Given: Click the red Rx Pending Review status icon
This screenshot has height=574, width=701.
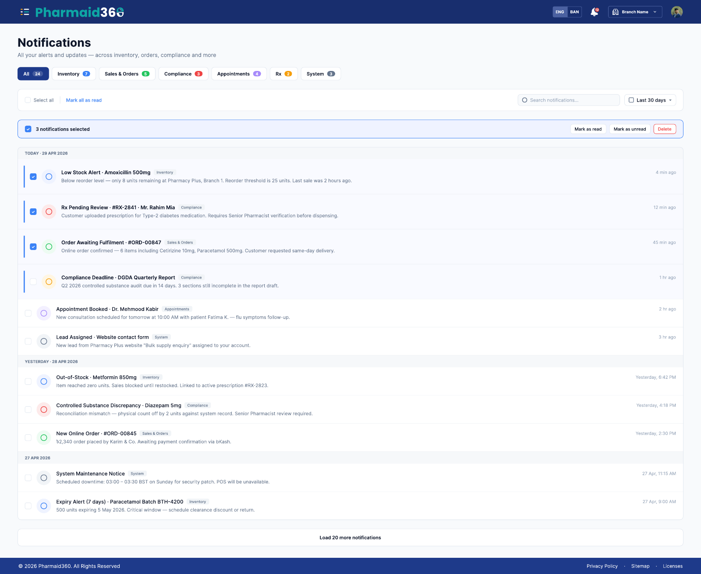Looking at the screenshot, I should point(49,211).
